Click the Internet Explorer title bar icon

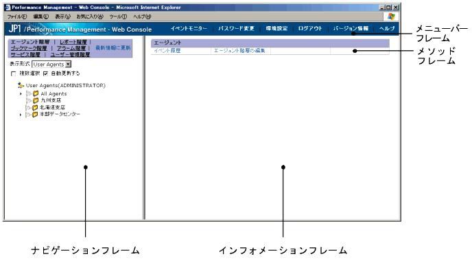[x=8, y=8]
